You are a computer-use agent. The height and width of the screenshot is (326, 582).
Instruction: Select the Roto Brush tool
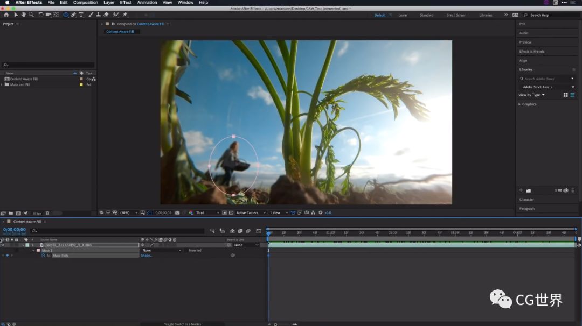(116, 15)
